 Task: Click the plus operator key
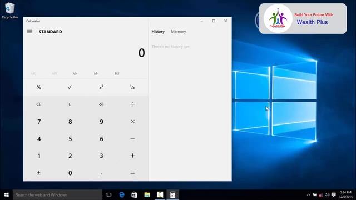[x=132, y=156]
